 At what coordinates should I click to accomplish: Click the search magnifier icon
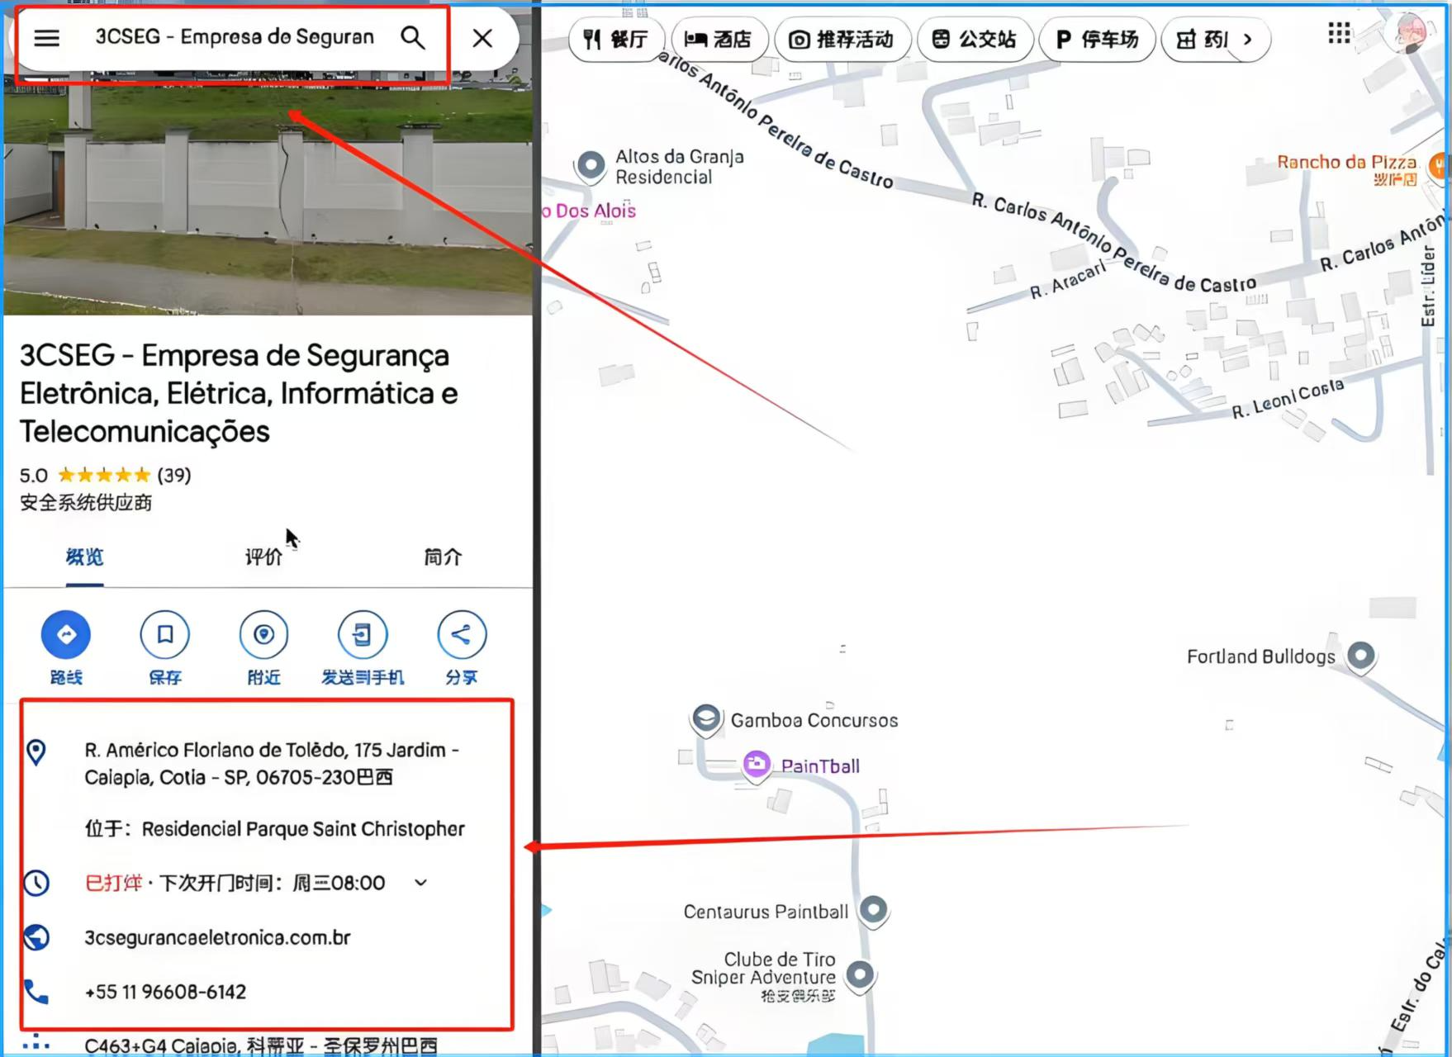pos(412,38)
